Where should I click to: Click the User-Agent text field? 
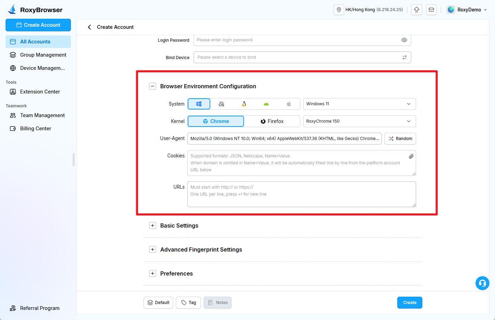[284, 139]
